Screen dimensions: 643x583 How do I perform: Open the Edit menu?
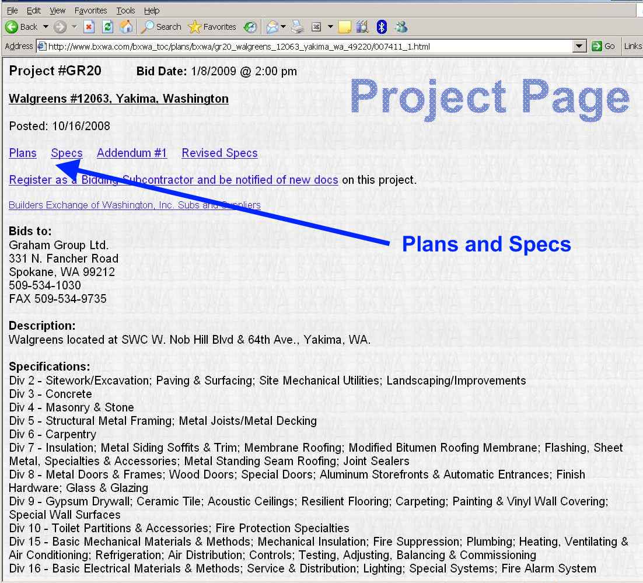click(x=34, y=11)
